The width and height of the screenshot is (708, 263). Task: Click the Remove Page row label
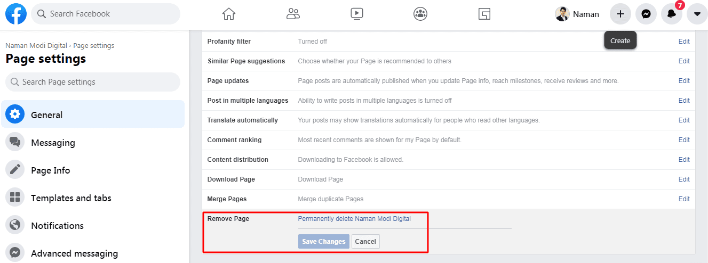click(x=228, y=219)
